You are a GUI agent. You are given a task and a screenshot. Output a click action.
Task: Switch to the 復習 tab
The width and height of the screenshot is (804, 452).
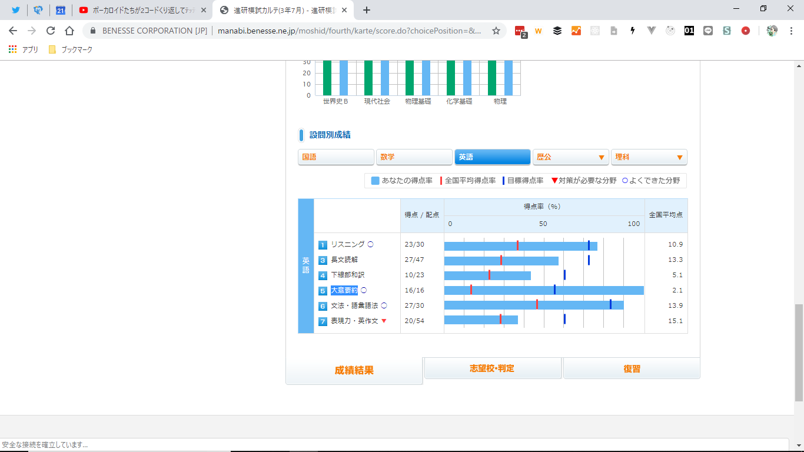[x=632, y=368]
